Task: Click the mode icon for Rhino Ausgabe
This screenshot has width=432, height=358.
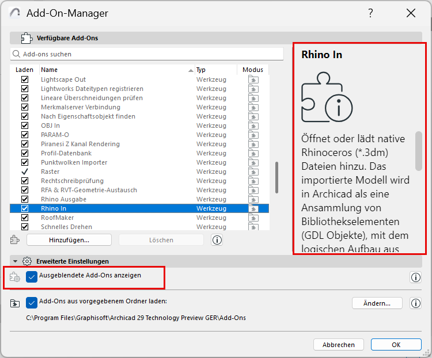Action: [253, 199]
